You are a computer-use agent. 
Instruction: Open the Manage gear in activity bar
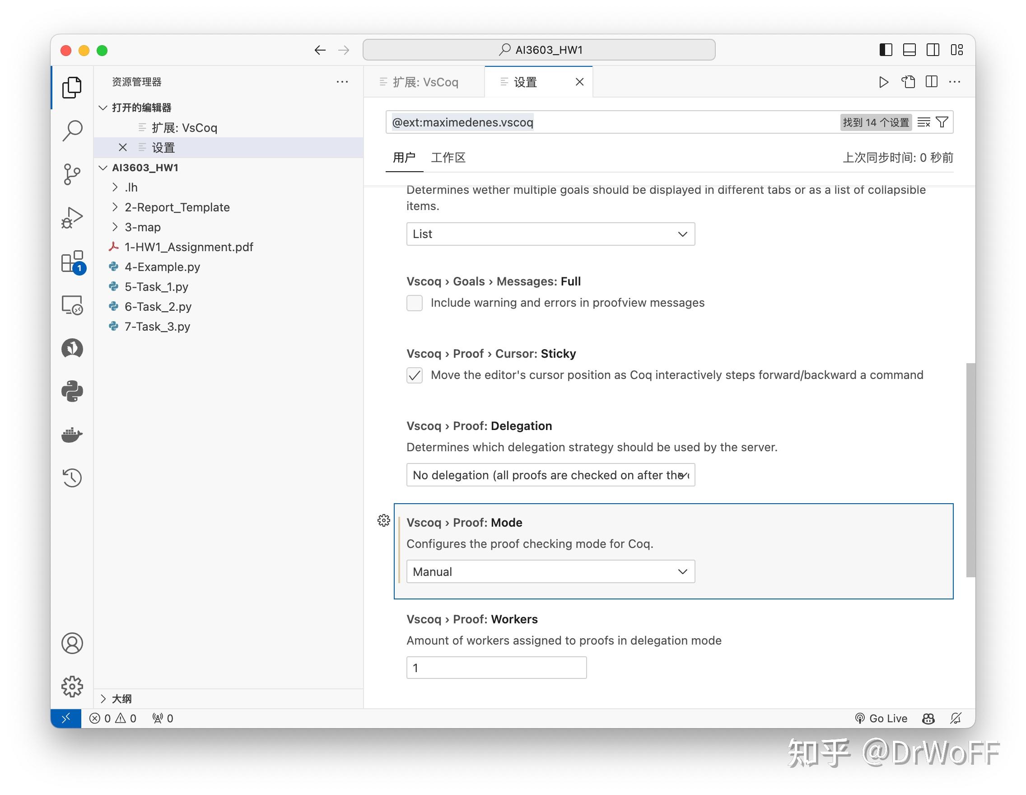[x=72, y=687]
